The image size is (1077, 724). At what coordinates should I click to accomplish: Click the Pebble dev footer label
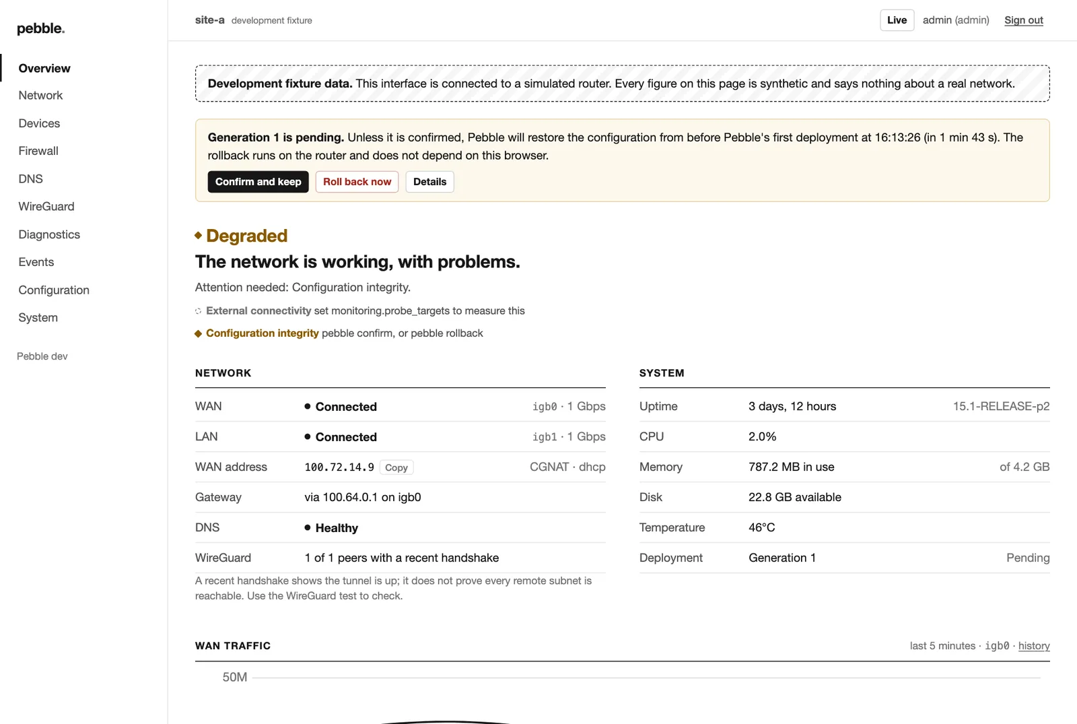[42, 356]
